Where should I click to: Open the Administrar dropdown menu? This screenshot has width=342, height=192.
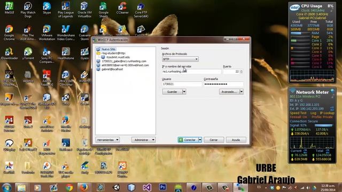143,140
